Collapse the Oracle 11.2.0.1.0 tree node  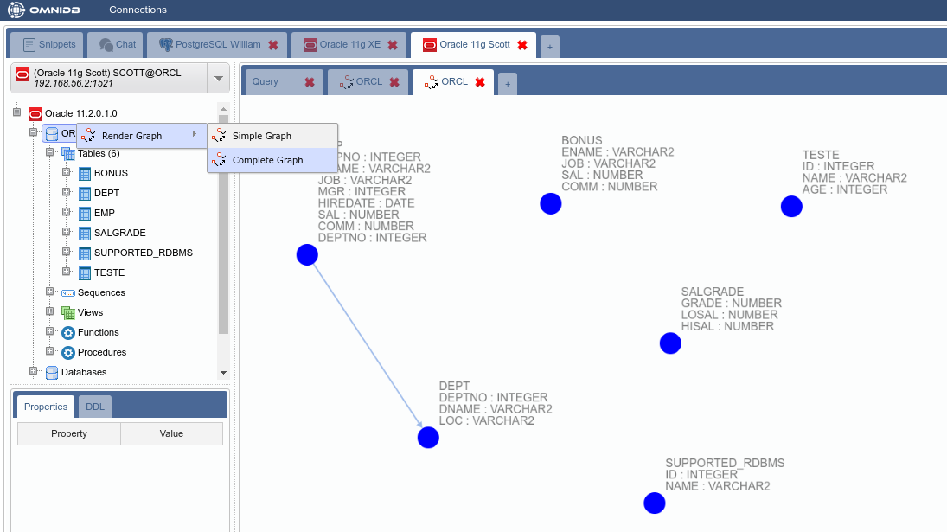[17, 113]
